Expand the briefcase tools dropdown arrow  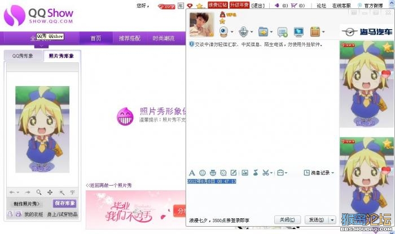pyautogui.click(x=286, y=173)
